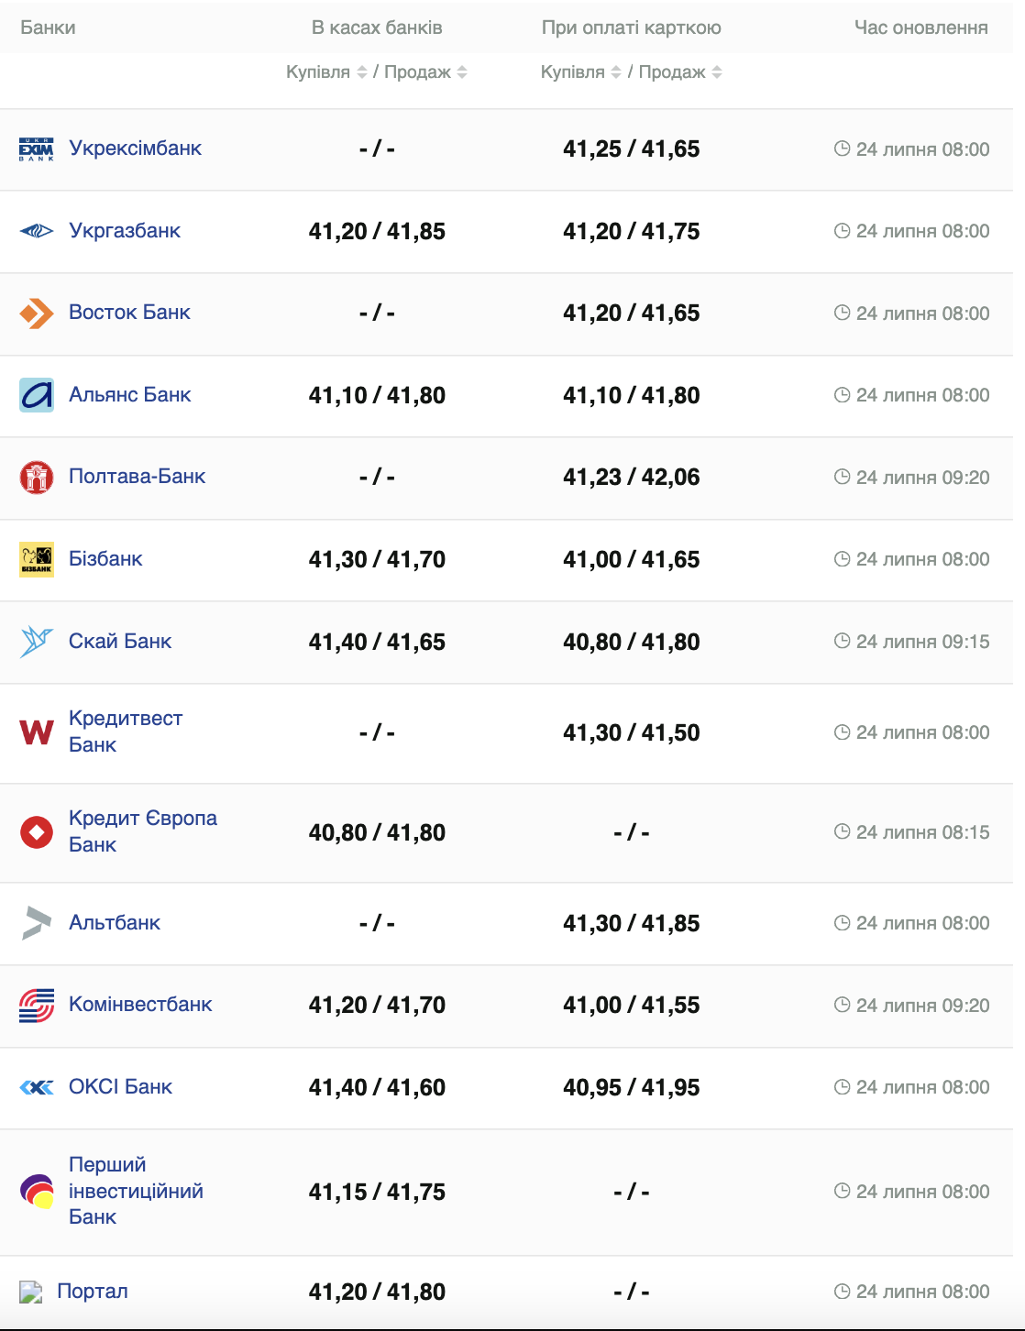This screenshot has height=1331, width=1025.
Task: Click the red Полтава-Банк logo
Action: coord(37,478)
